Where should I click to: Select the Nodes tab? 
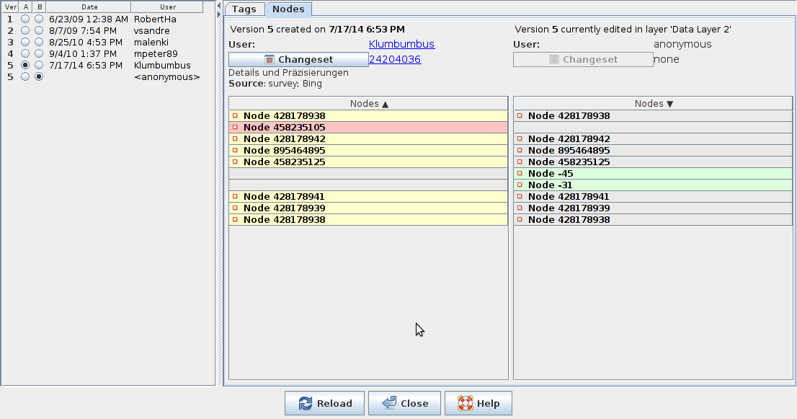[x=288, y=9]
